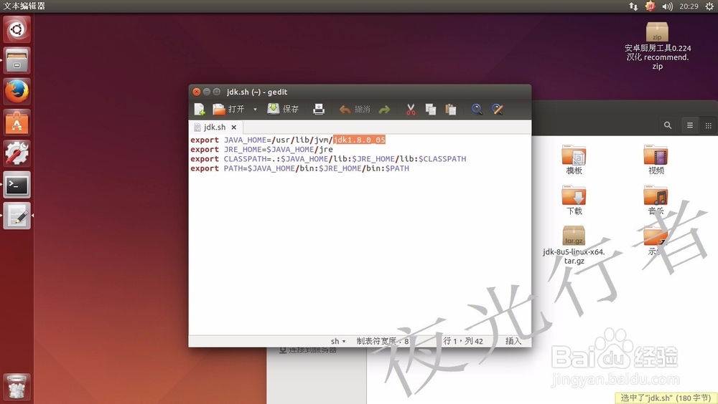The height and width of the screenshot is (404, 718).
Task: Click the Open file button
Action: [228, 109]
